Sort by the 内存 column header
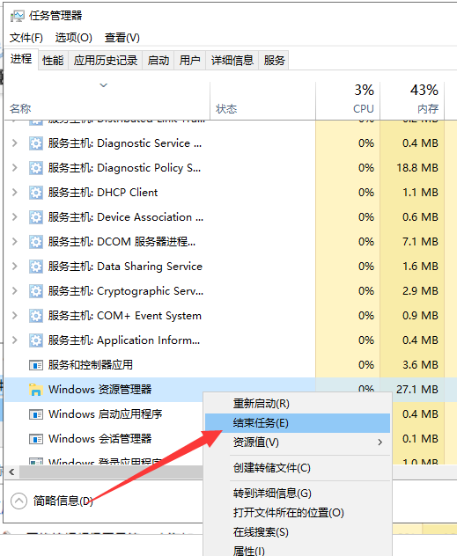The height and width of the screenshot is (556, 457). click(412, 101)
